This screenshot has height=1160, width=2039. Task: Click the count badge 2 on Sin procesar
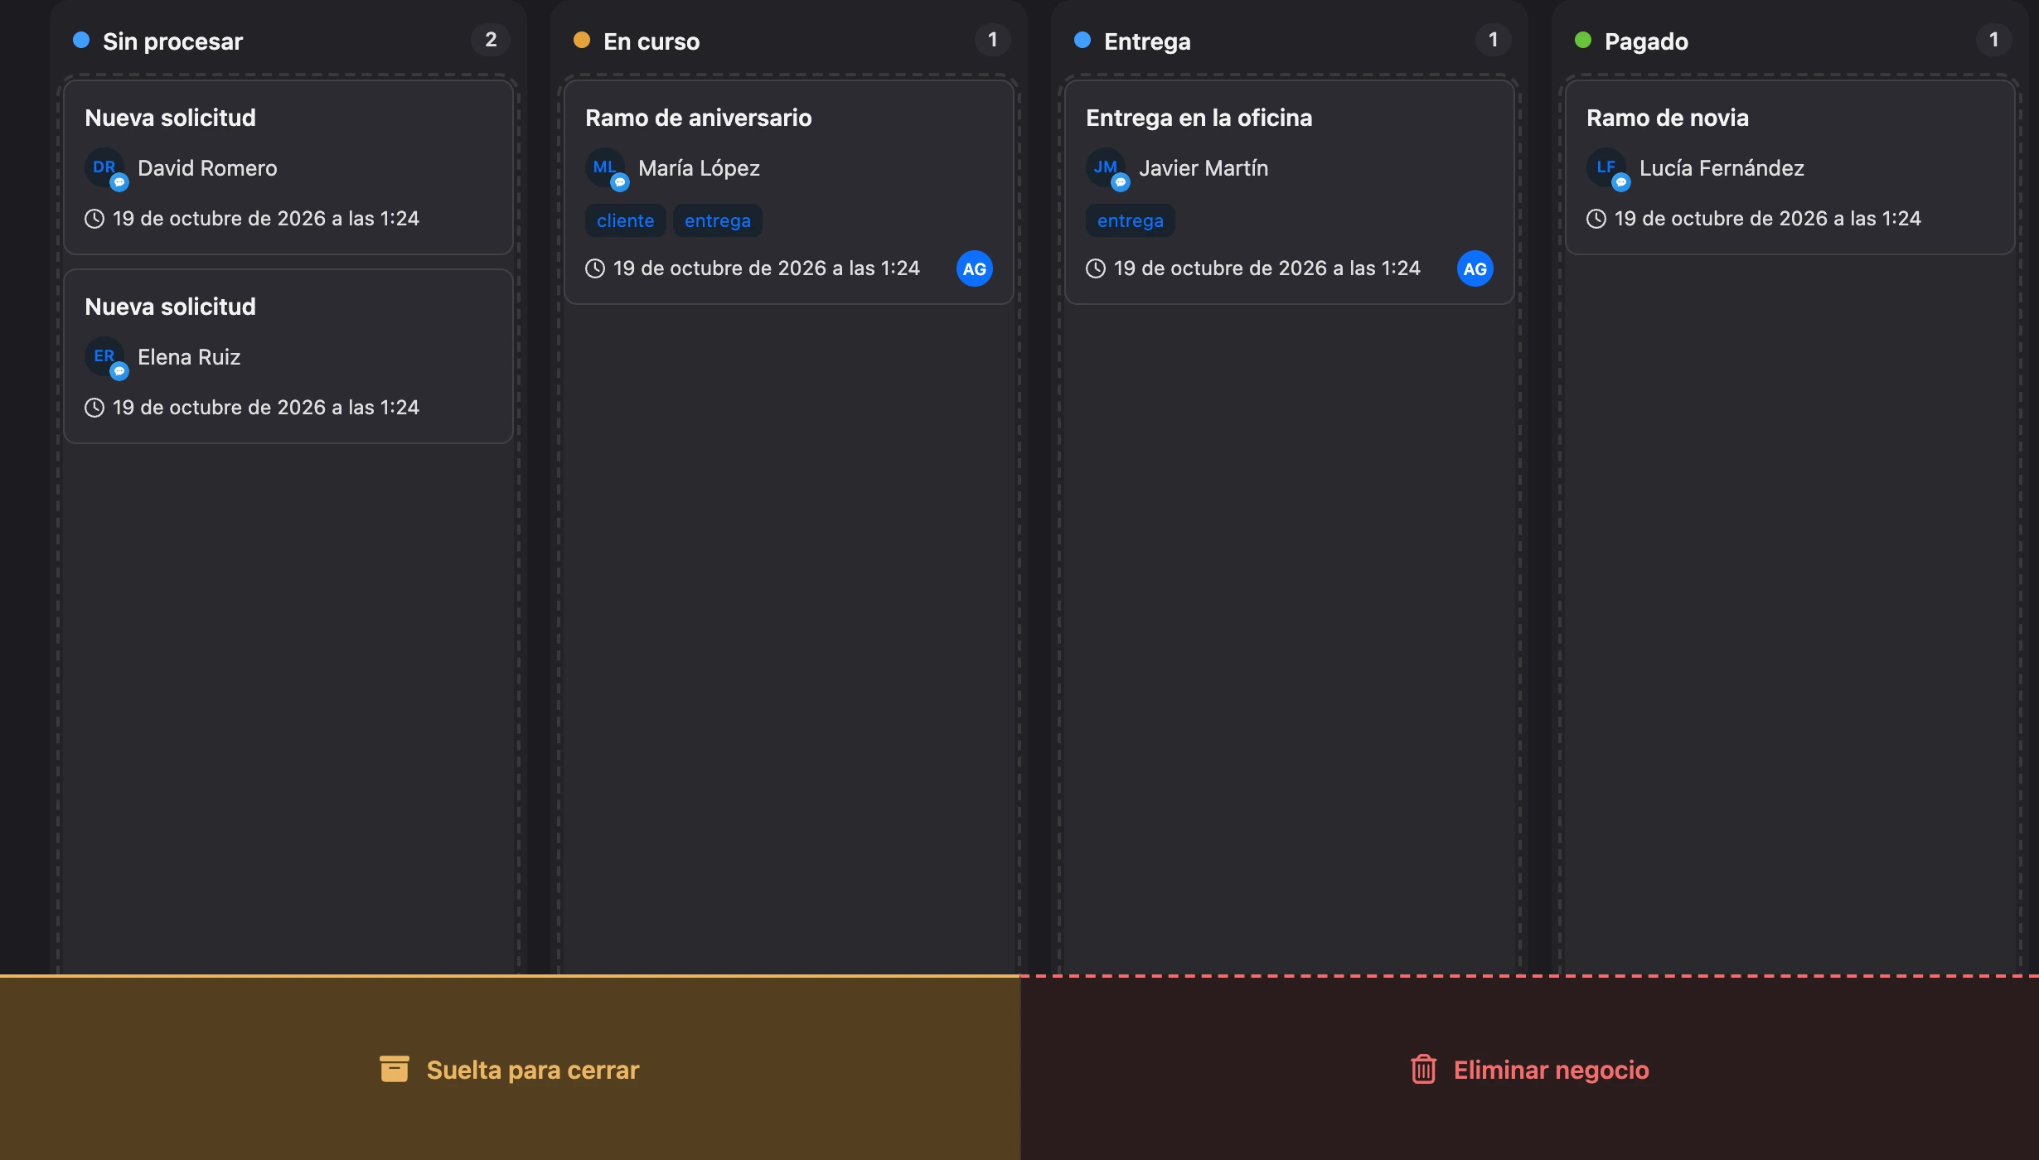click(491, 40)
